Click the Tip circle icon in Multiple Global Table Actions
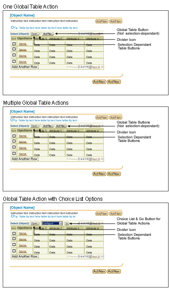 12,120
